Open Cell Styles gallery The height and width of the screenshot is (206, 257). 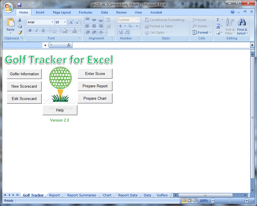(x=155, y=32)
